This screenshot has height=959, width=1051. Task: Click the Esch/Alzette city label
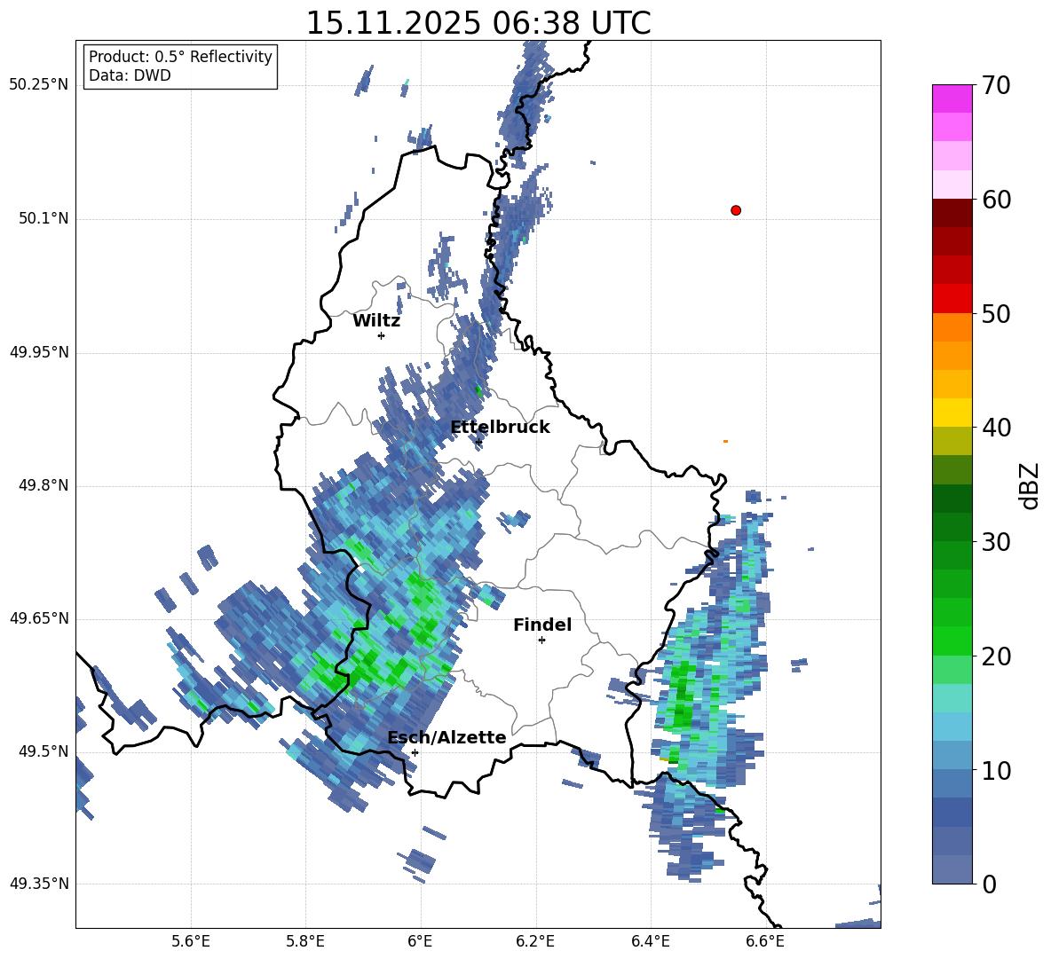(446, 737)
